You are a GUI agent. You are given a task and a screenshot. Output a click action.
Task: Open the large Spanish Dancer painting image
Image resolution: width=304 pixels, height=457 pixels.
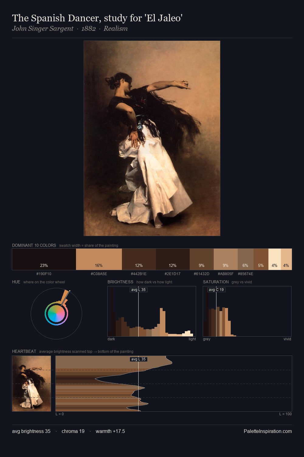[152, 138]
